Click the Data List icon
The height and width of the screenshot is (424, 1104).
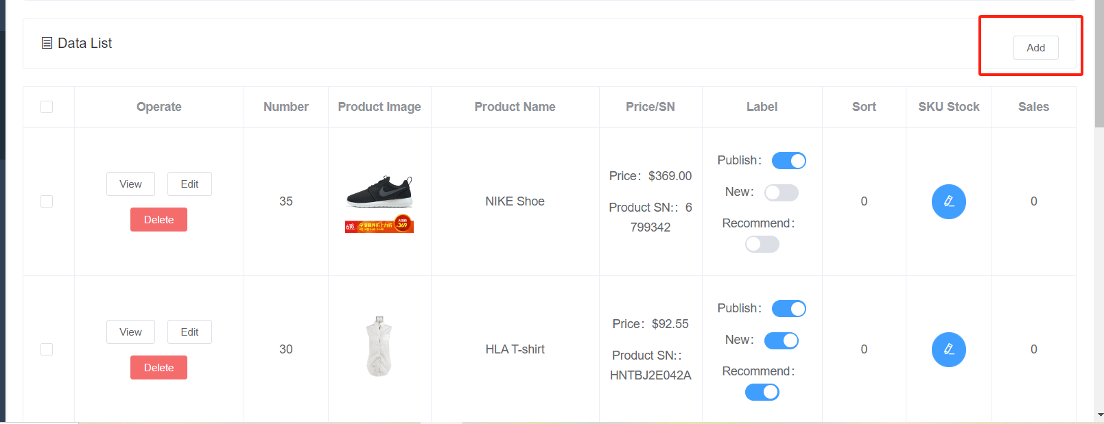(x=47, y=43)
